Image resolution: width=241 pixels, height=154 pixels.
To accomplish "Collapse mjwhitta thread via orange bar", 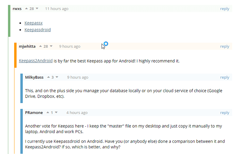I will pyautogui.click(x=15, y=55).
